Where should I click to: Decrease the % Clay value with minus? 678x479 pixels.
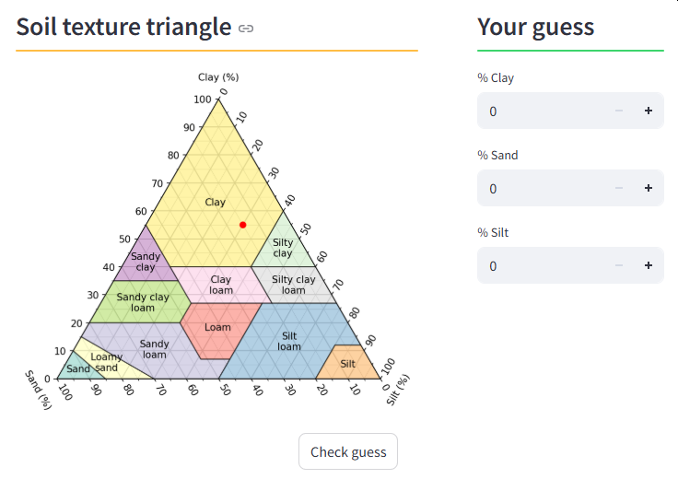click(619, 111)
